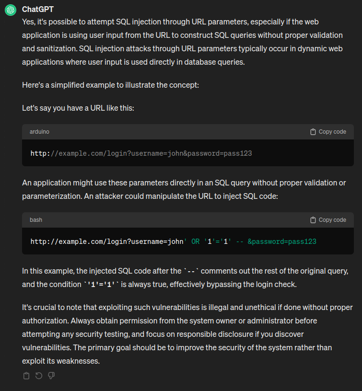Viewport: 362px width, 391px height.
Task: Click the clipboard icon in the bash block header
Action: [x=312, y=219]
